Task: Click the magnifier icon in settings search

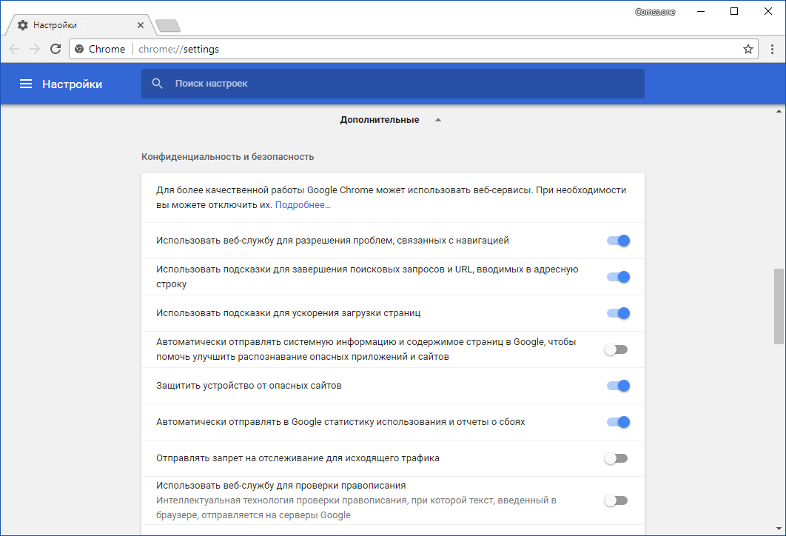Action: (157, 84)
